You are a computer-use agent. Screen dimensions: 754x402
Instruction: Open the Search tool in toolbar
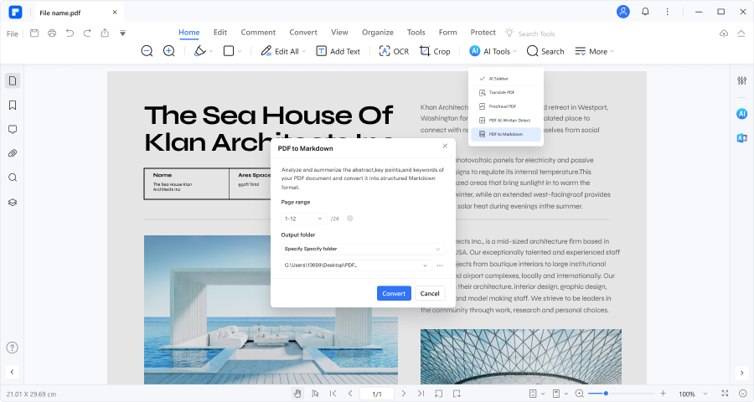pyautogui.click(x=545, y=51)
